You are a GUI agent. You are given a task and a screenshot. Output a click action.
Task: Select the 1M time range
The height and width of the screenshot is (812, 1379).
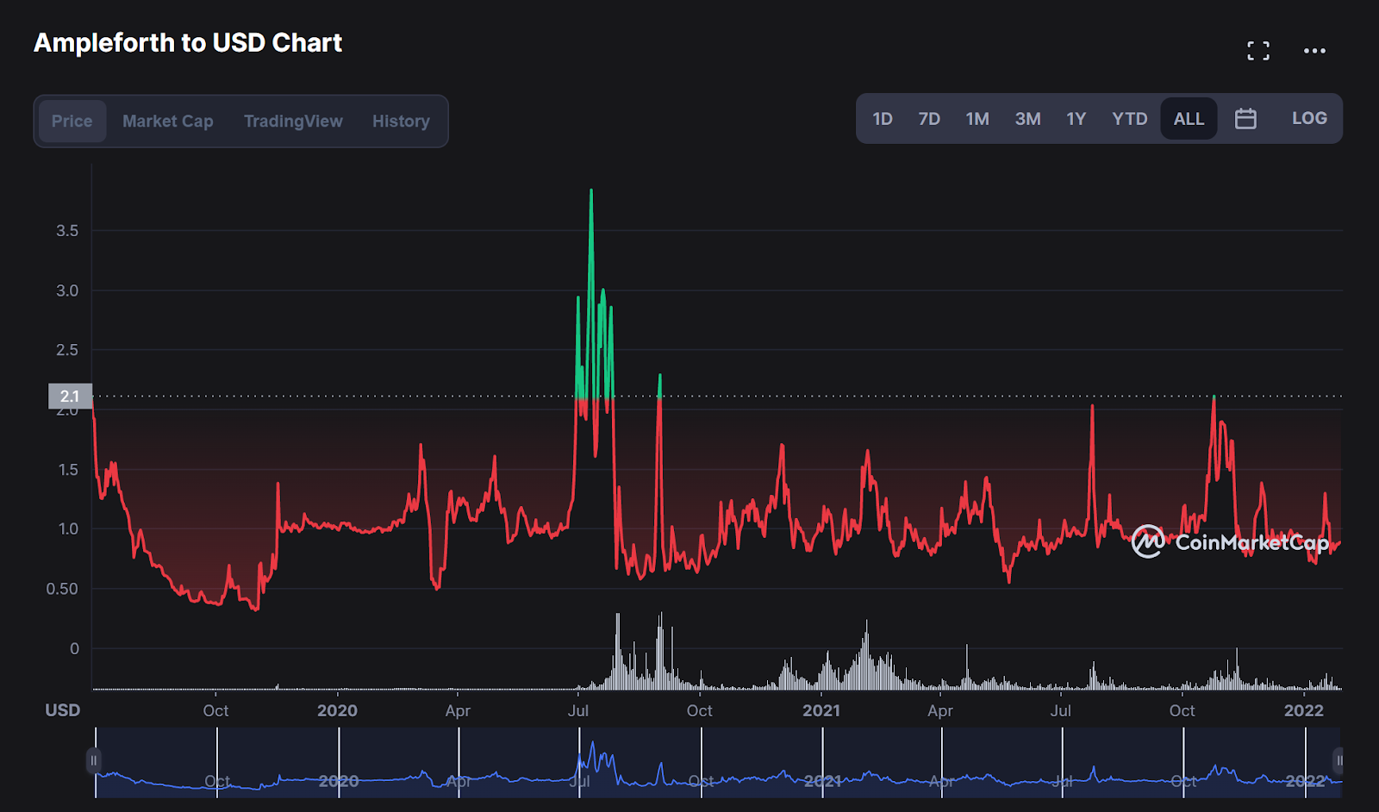[x=977, y=118]
